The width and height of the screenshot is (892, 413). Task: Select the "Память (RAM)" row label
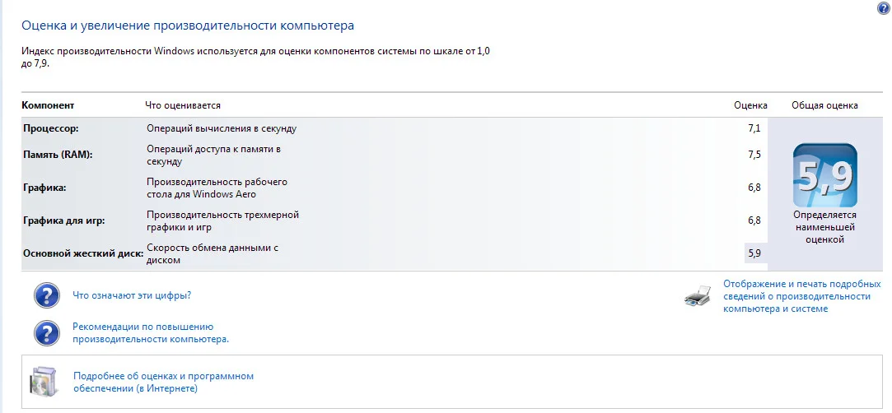point(58,154)
